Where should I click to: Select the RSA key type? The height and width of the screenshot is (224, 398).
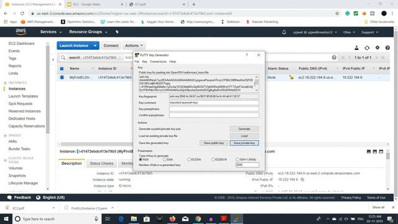click(141, 159)
